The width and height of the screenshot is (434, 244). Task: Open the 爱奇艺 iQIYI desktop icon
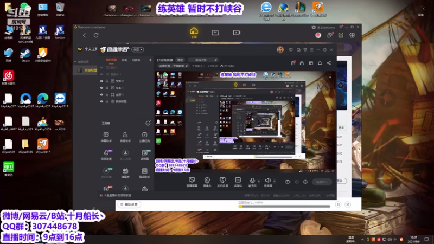9,169
